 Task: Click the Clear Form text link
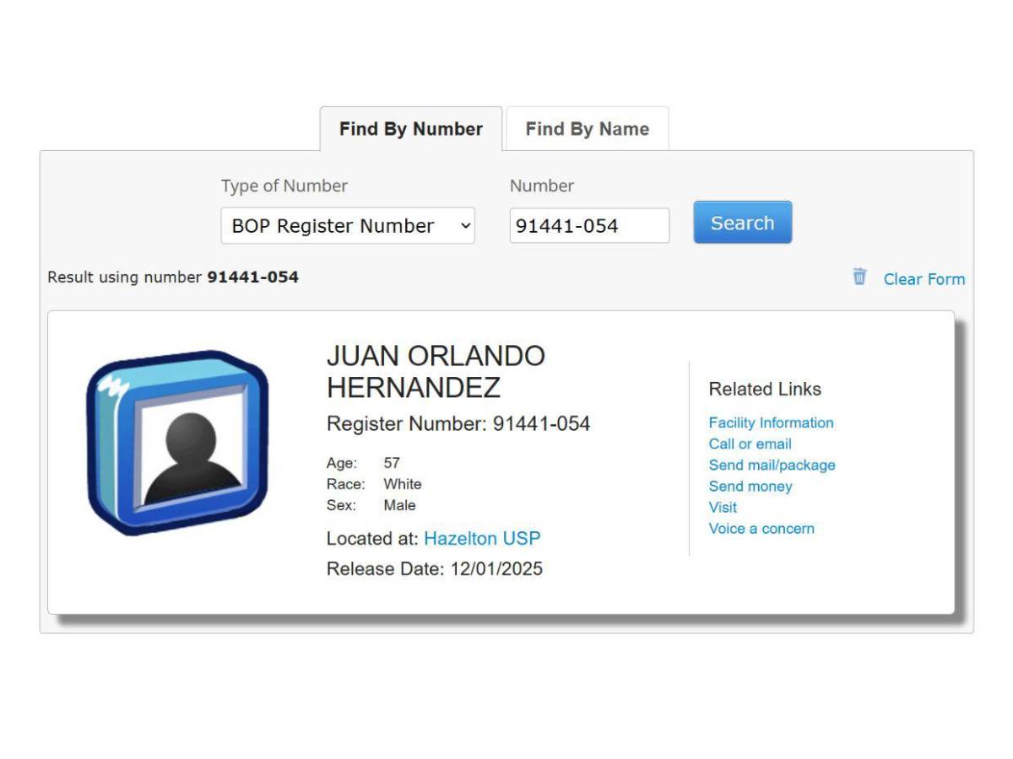924,279
